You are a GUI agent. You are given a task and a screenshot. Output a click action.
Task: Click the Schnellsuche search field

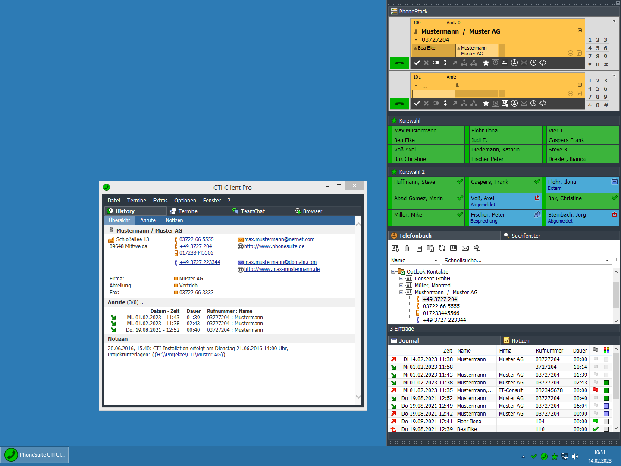tap(523, 261)
